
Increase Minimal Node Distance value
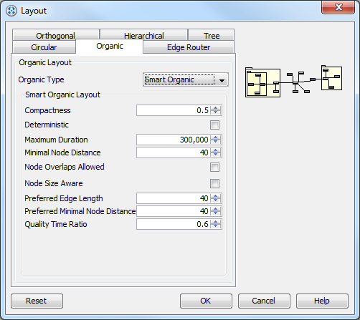(x=216, y=150)
